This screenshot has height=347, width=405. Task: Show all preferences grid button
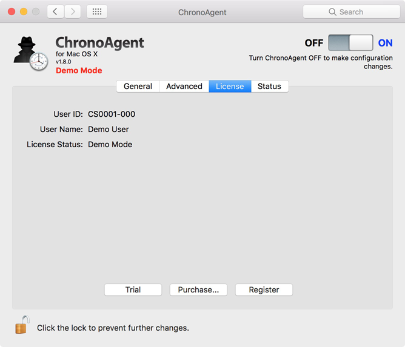[97, 12]
